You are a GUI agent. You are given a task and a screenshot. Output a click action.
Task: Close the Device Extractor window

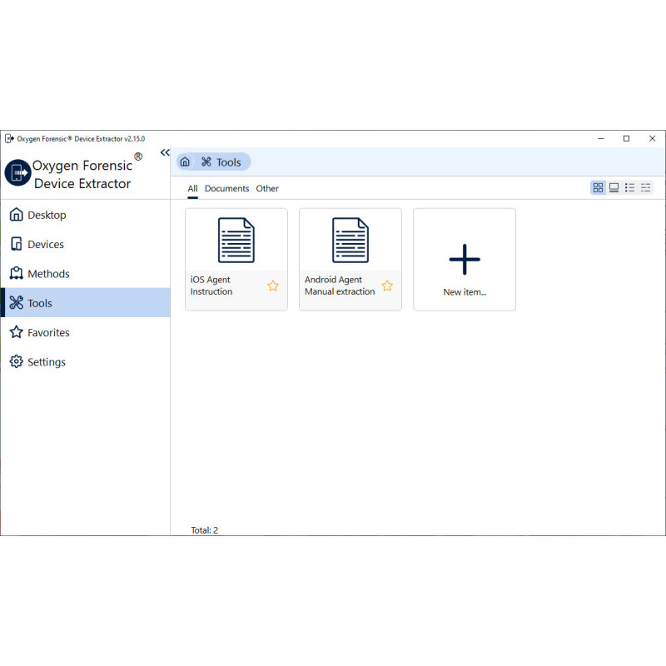[652, 138]
